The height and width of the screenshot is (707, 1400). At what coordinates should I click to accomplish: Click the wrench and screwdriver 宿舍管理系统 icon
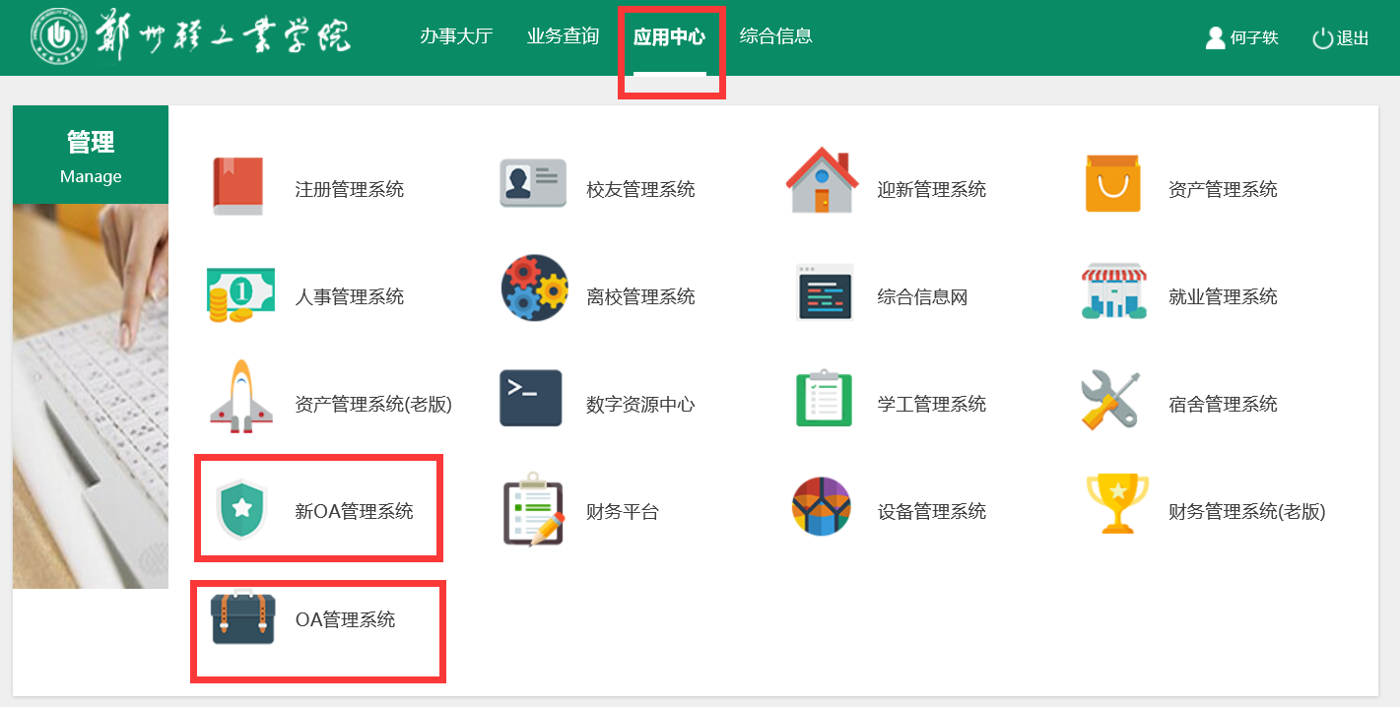[1110, 399]
